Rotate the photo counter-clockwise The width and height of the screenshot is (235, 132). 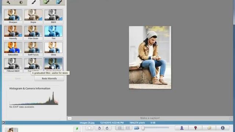99,128
